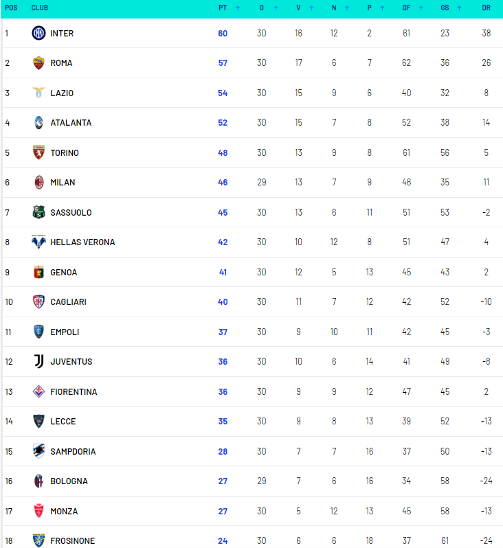The height and width of the screenshot is (548, 503).
Task: Click the DR column header
Action: click(487, 8)
